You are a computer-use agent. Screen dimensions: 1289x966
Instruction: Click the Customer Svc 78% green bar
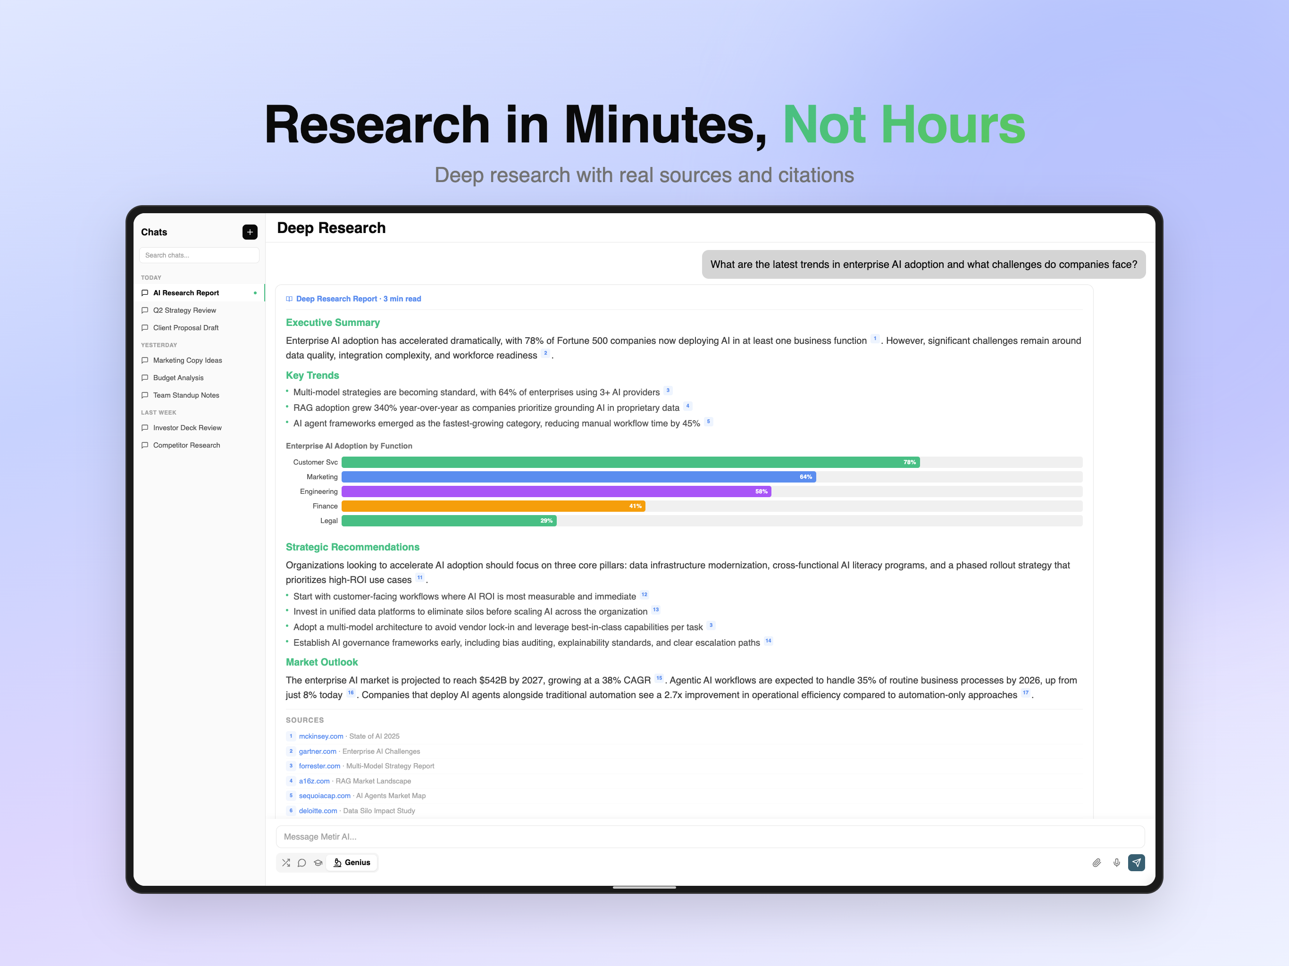pyautogui.click(x=630, y=463)
